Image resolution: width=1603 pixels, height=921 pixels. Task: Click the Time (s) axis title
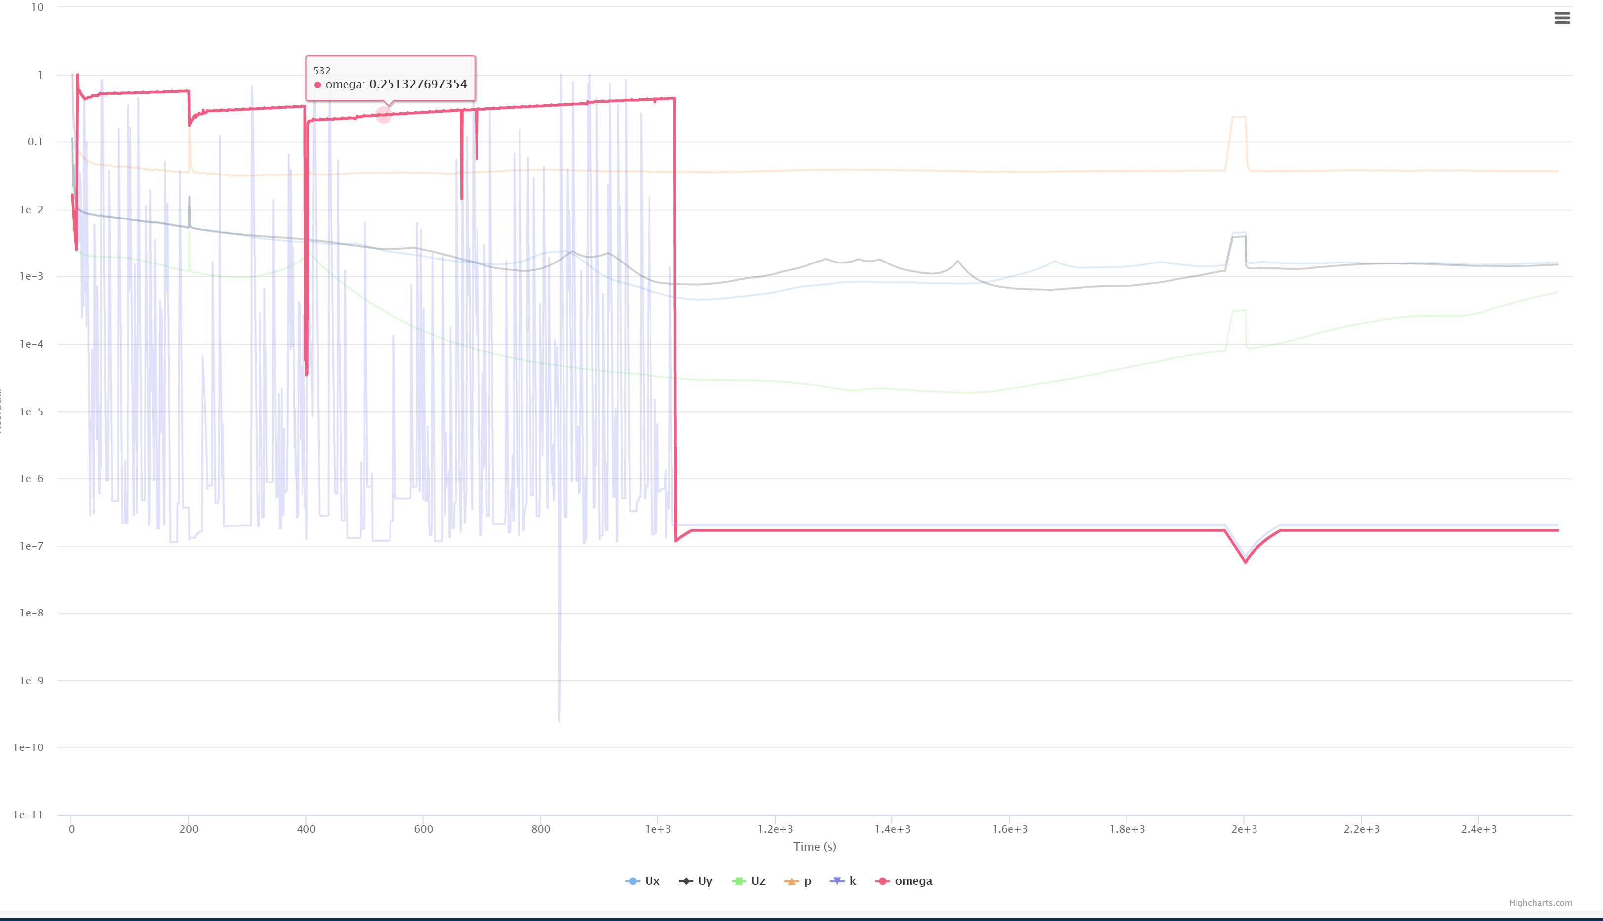click(815, 846)
